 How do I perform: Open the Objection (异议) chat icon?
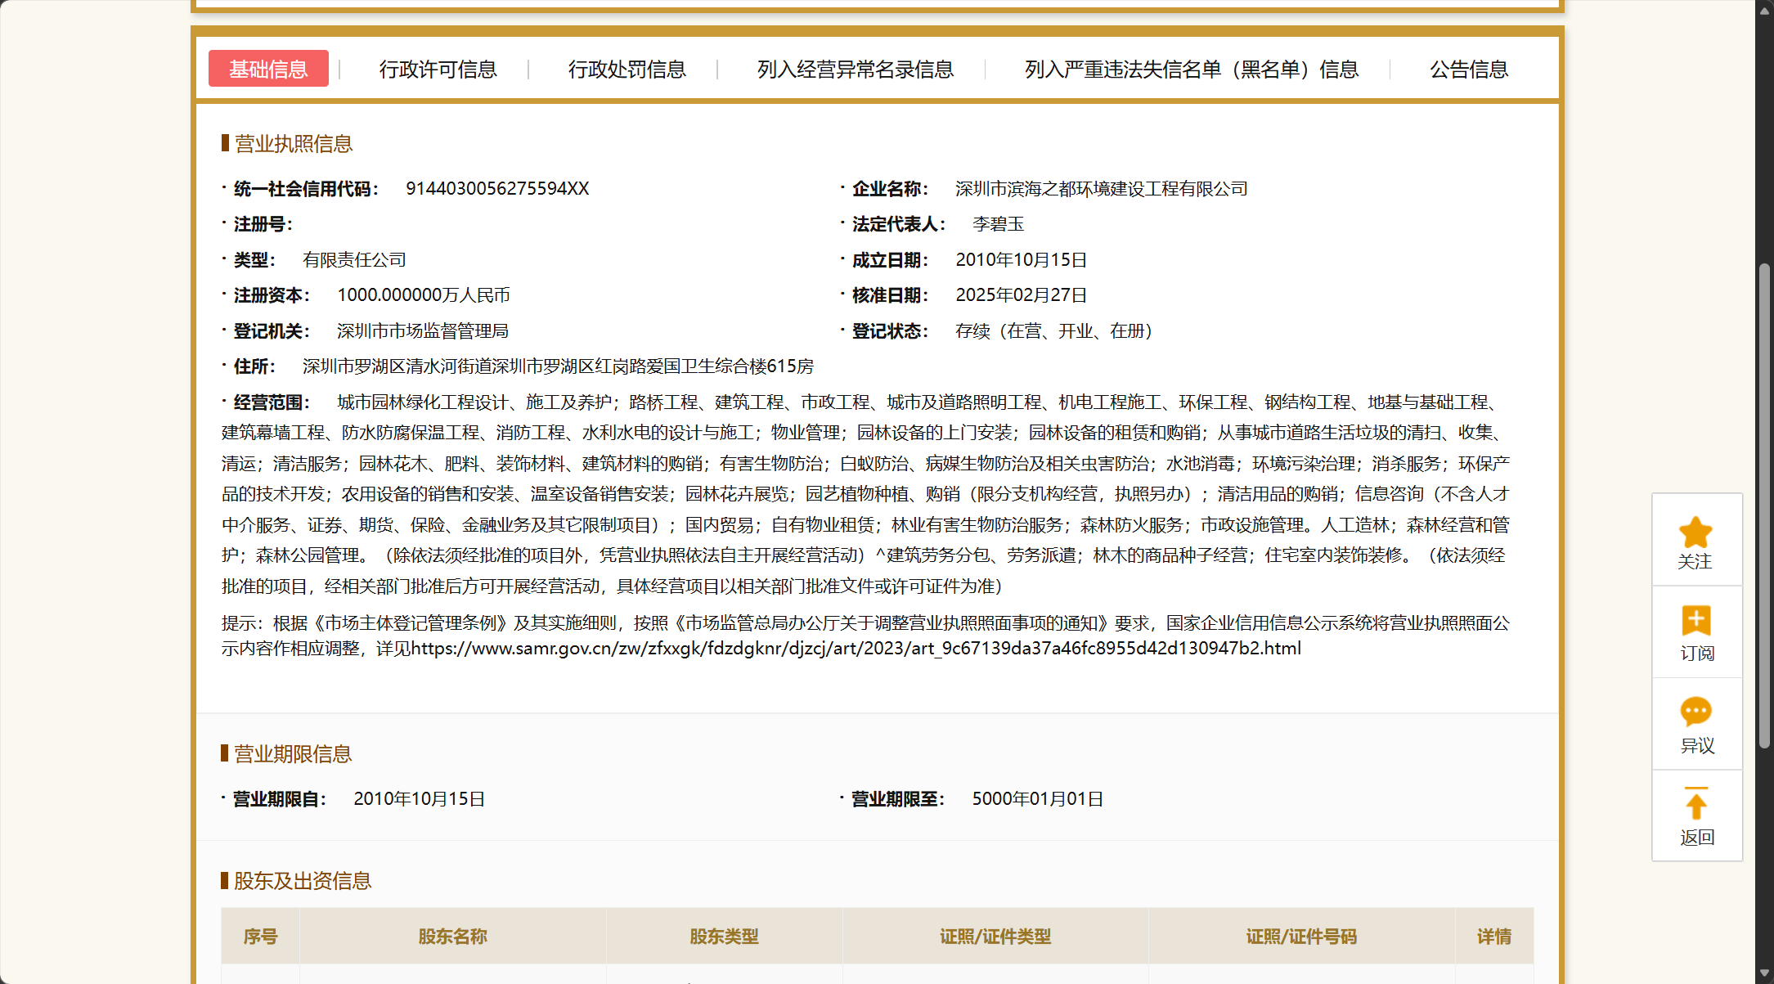[x=1695, y=712]
